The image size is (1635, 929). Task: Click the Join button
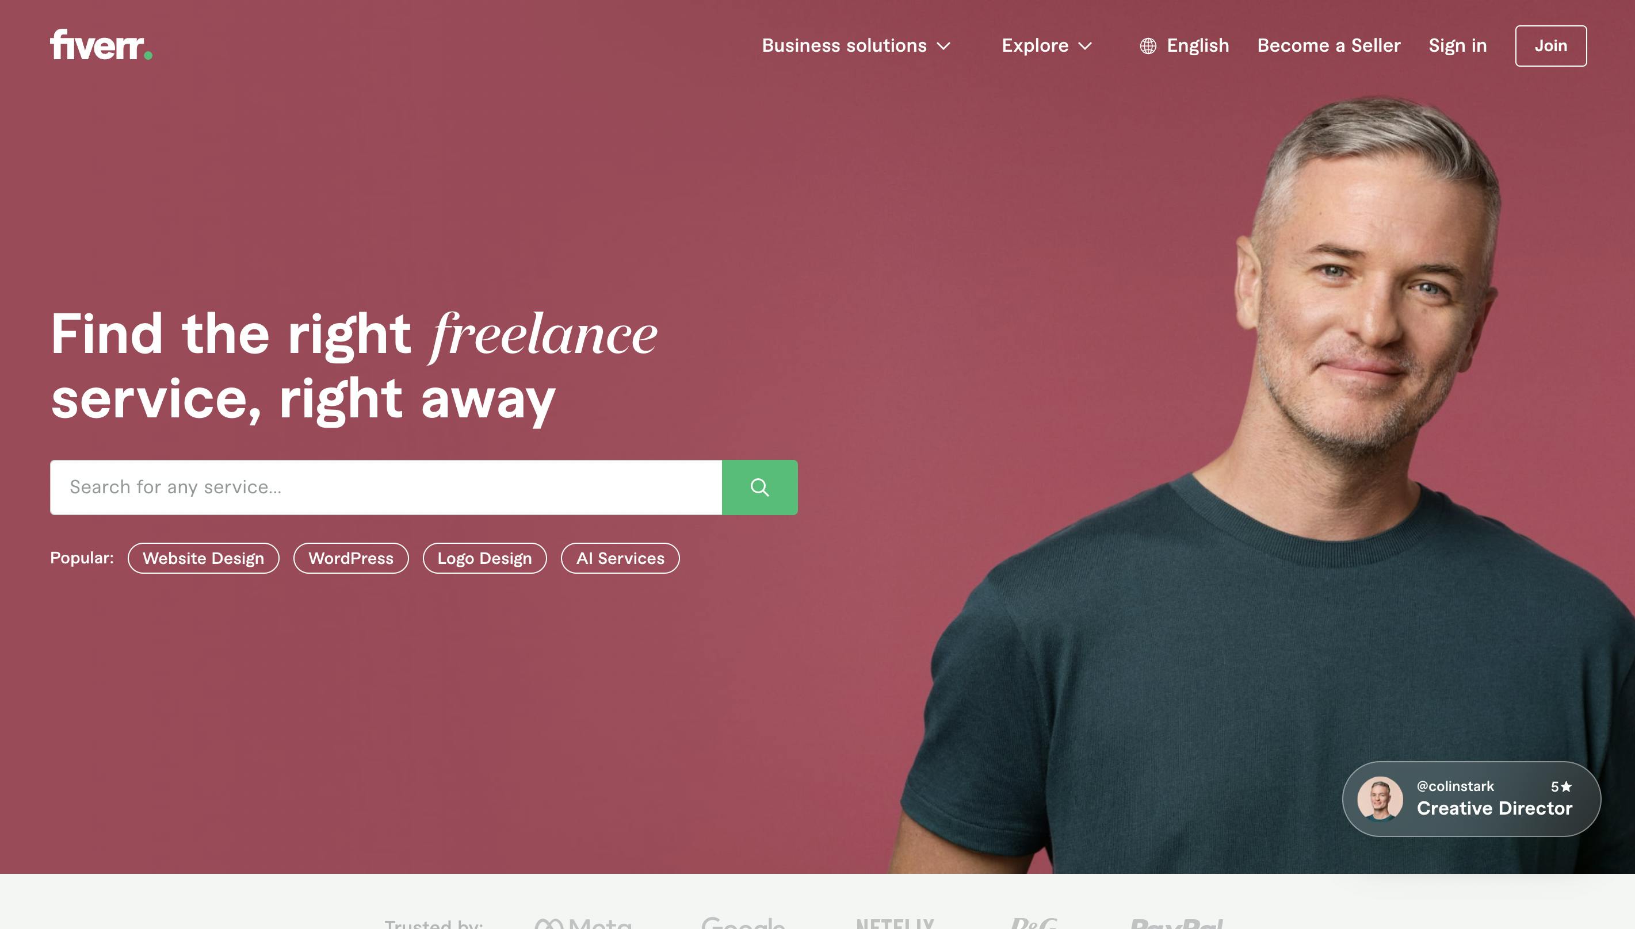(x=1551, y=46)
